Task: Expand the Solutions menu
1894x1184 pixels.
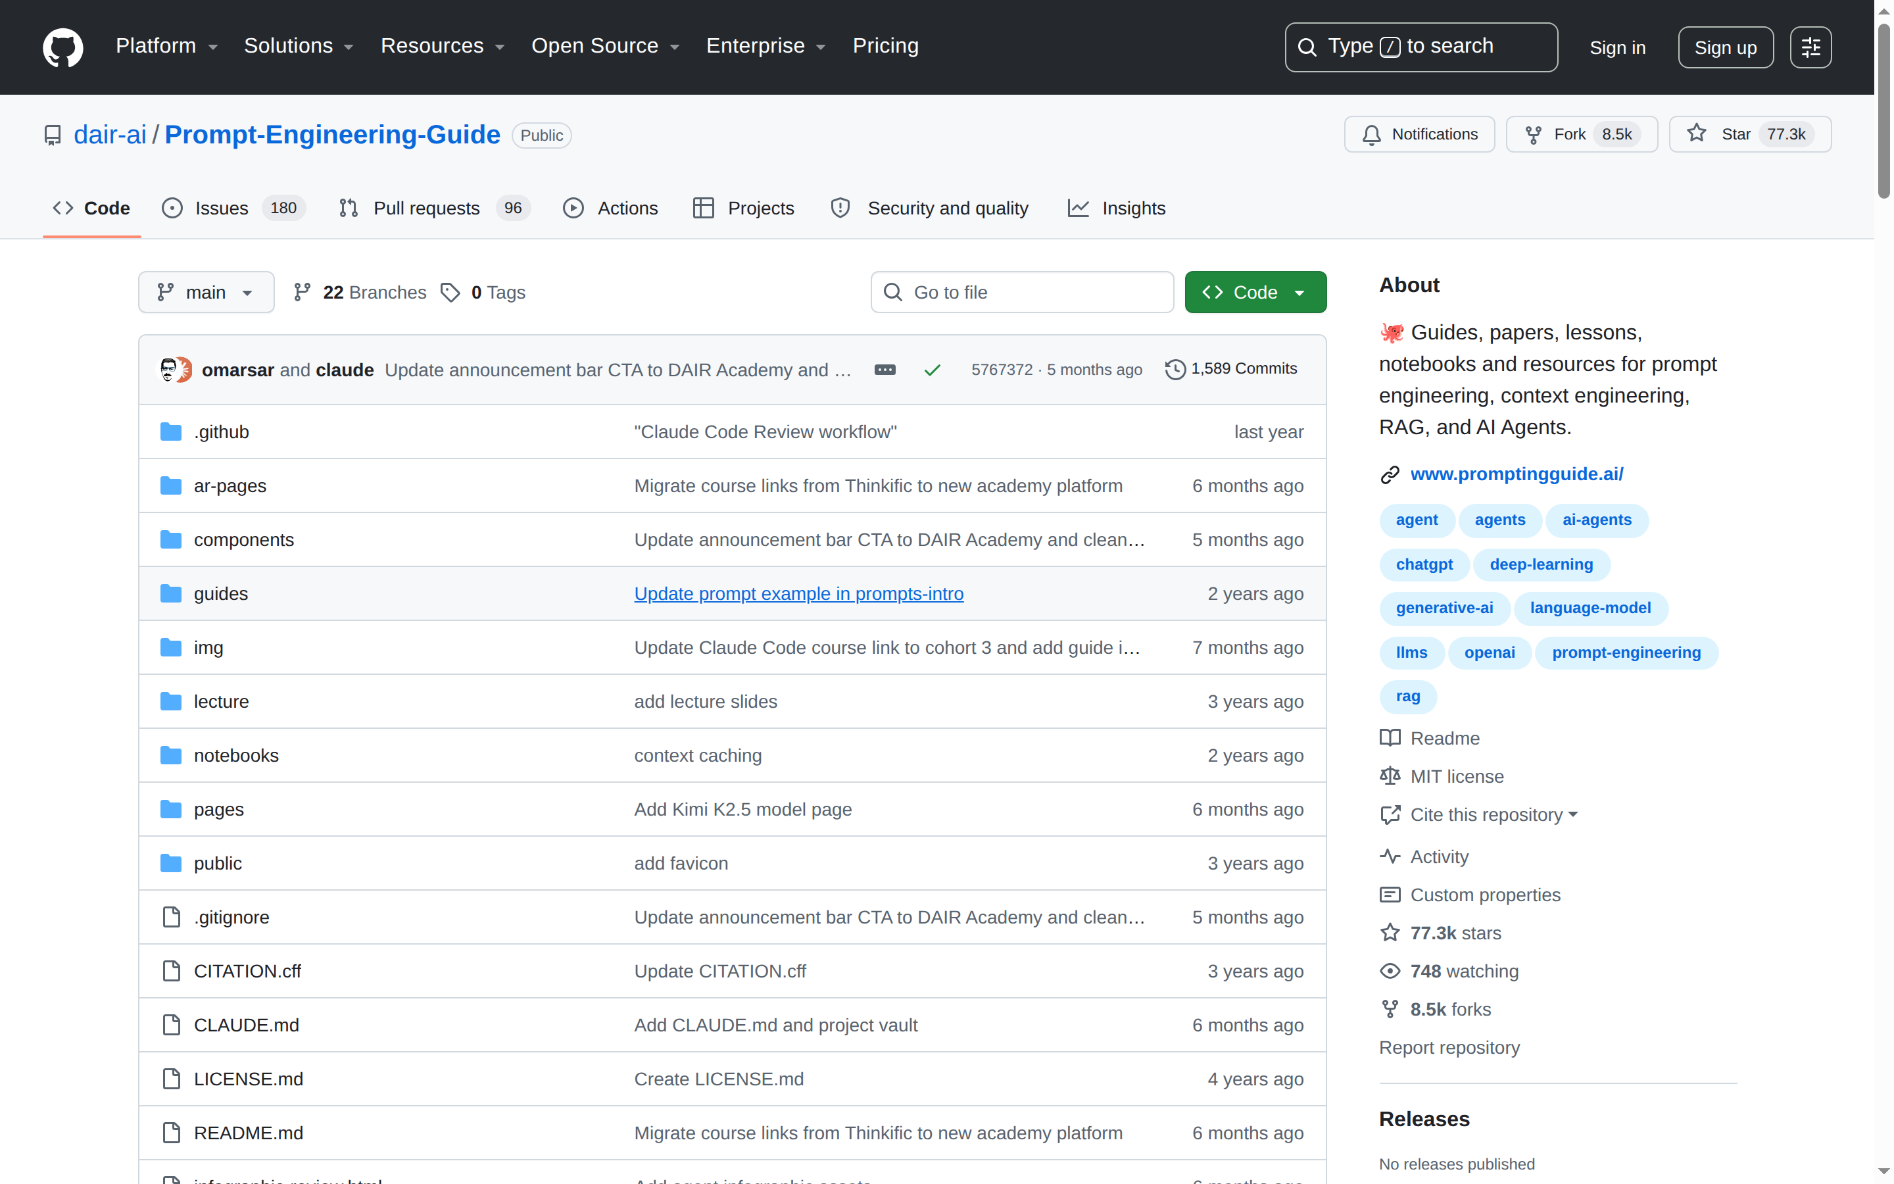Action: click(299, 46)
